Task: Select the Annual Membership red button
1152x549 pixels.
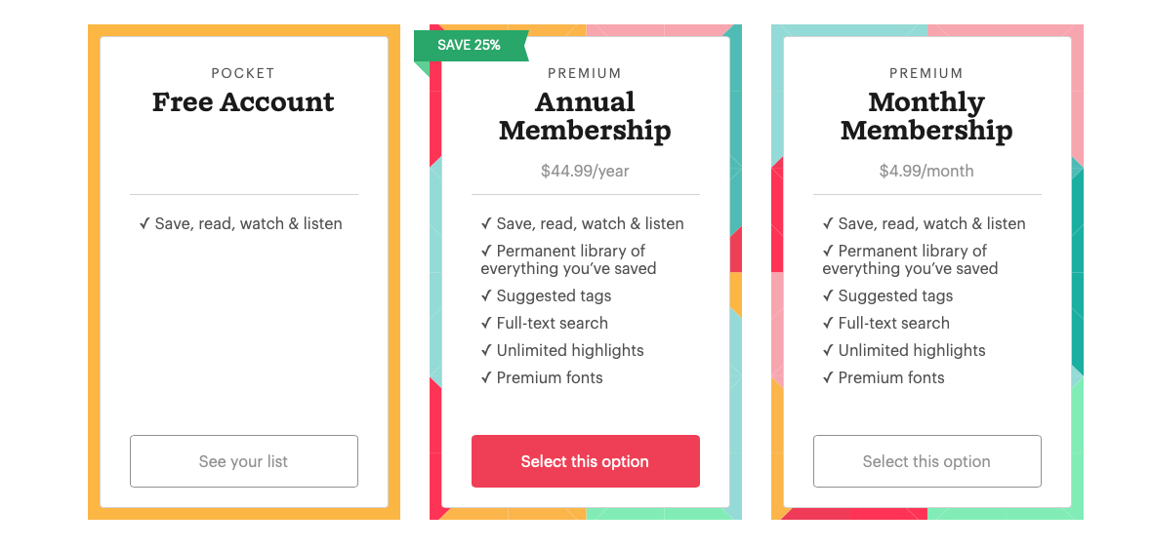Action: click(586, 461)
